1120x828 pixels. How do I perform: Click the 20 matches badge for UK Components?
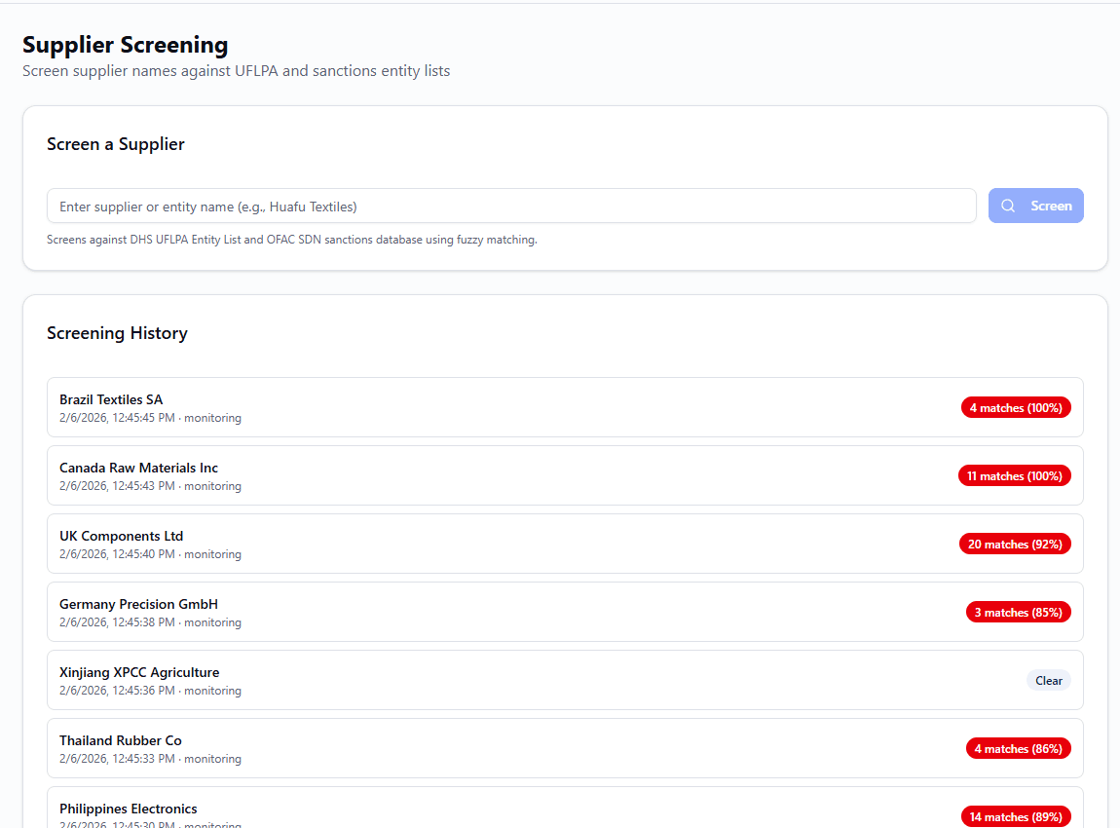coord(1015,544)
